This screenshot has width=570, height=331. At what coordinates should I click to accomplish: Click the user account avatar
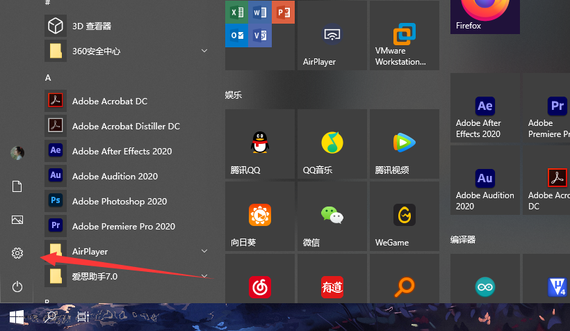pyautogui.click(x=17, y=153)
